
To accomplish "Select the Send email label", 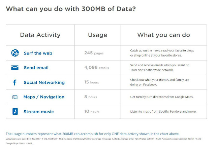I will click(x=36, y=68).
